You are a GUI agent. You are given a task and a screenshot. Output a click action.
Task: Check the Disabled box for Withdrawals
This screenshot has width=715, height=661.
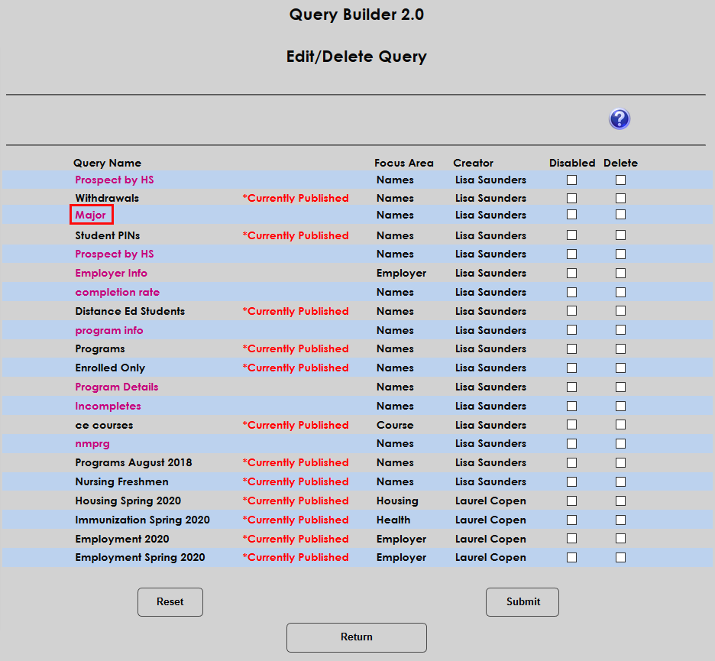point(571,198)
